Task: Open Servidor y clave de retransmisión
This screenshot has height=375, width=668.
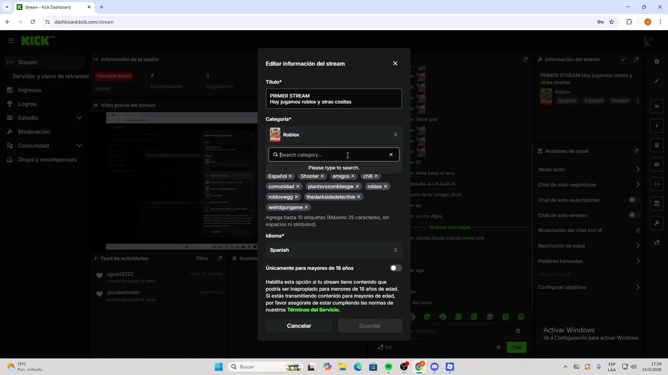Action: click(51, 76)
